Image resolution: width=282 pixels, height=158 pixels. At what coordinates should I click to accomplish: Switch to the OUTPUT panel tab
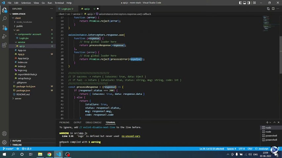(x=77, y=122)
